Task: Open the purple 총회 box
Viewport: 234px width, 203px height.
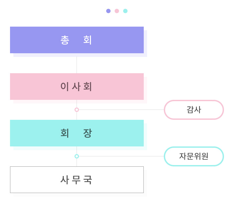Action: click(77, 40)
